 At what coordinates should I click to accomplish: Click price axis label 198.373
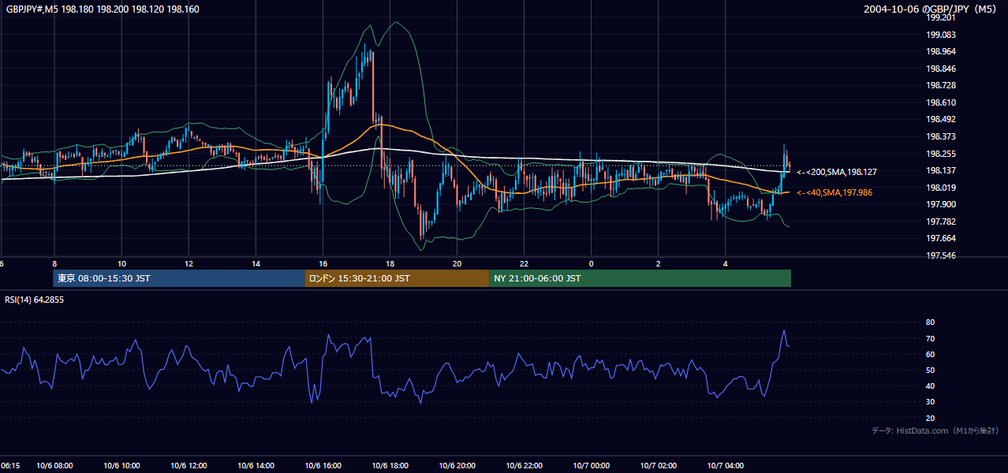click(940, 136)
